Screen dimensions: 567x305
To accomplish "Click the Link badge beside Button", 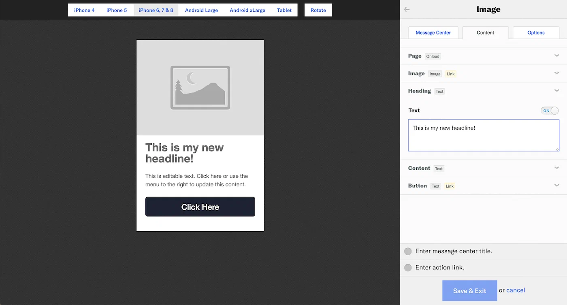I will 450,186.
